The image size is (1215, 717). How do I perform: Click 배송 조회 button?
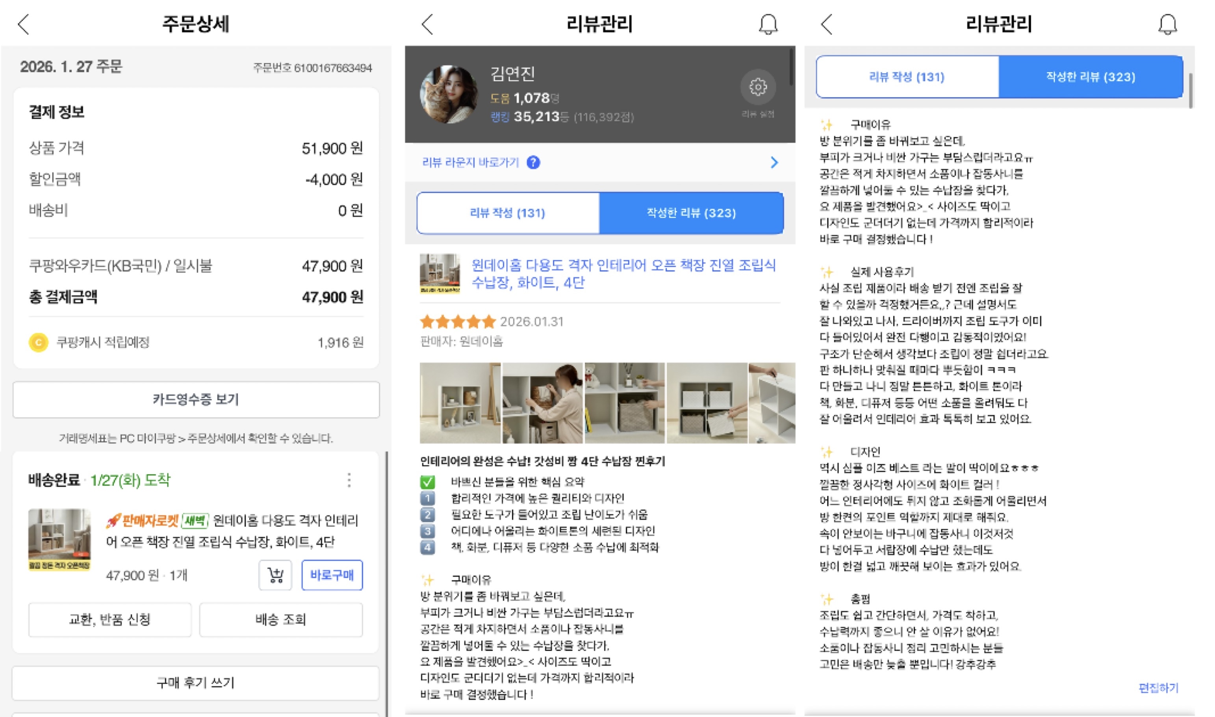click(x=280, y=619)
